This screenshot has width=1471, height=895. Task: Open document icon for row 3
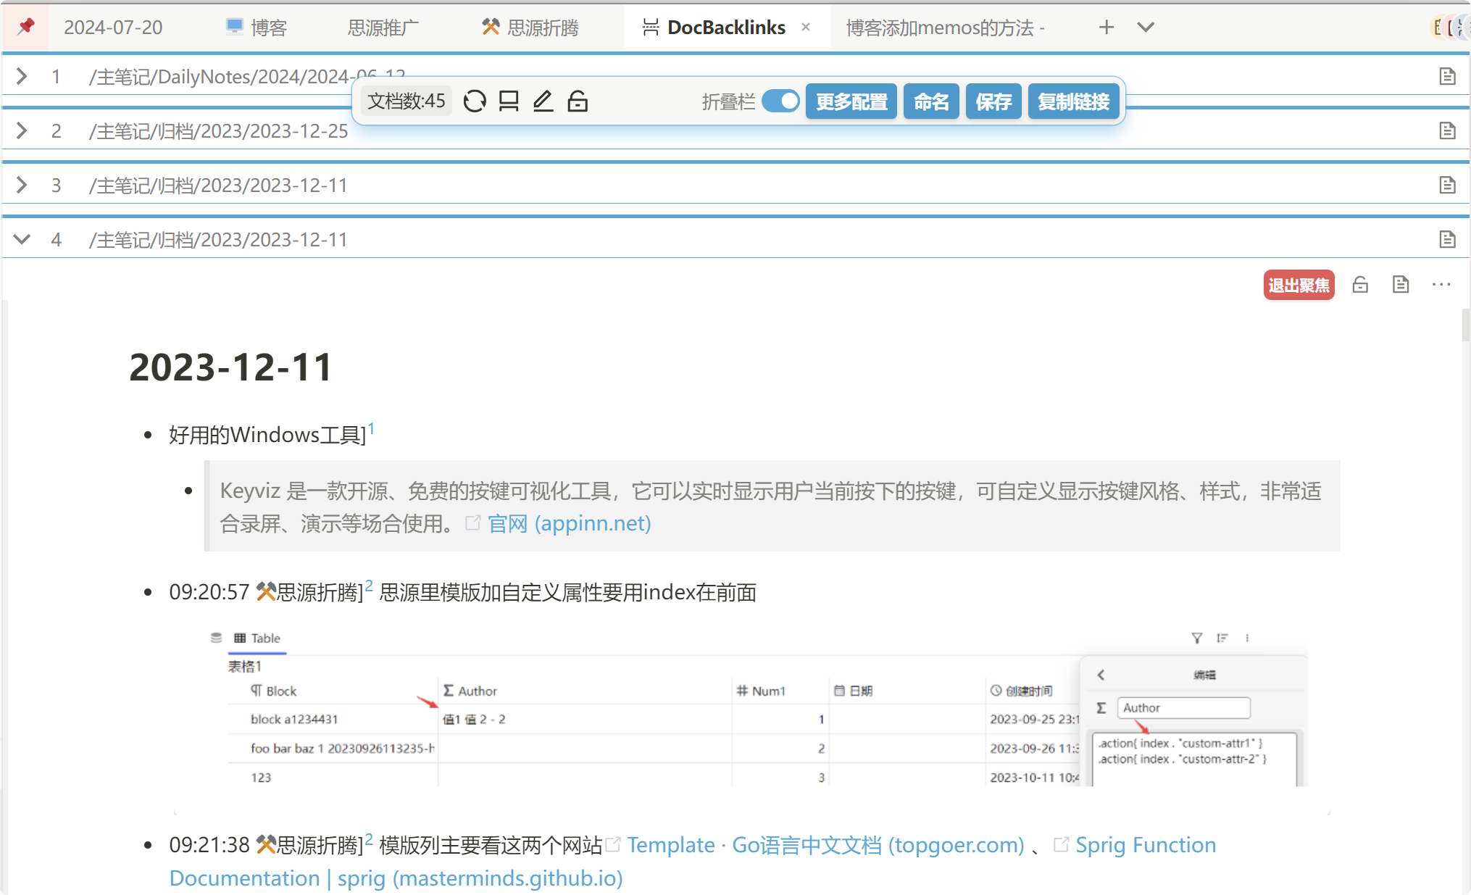click(x=1447, y=186)
